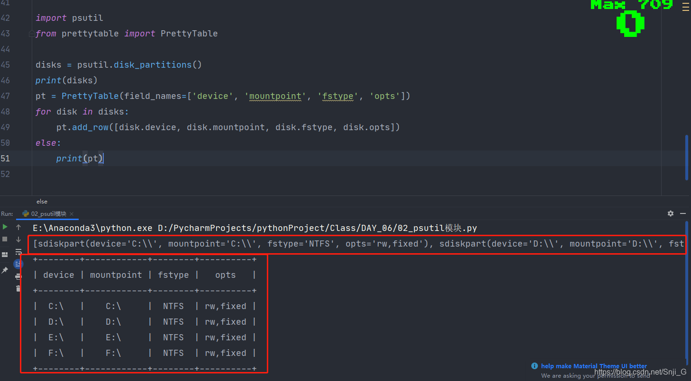Click the sdiskpart list output line in the console
The image size is (691, 381).
tap(358, 244)
